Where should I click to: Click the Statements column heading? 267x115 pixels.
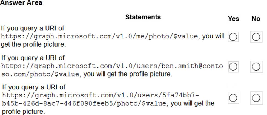click(143, 17)
